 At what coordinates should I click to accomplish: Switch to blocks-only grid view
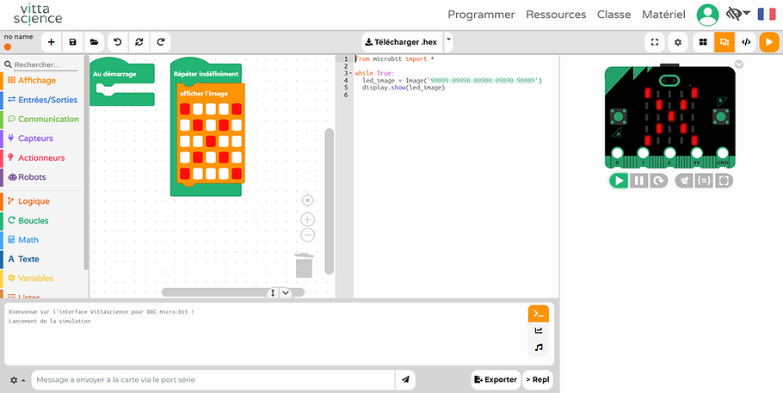pyautogui.click(x=703, y=42)
